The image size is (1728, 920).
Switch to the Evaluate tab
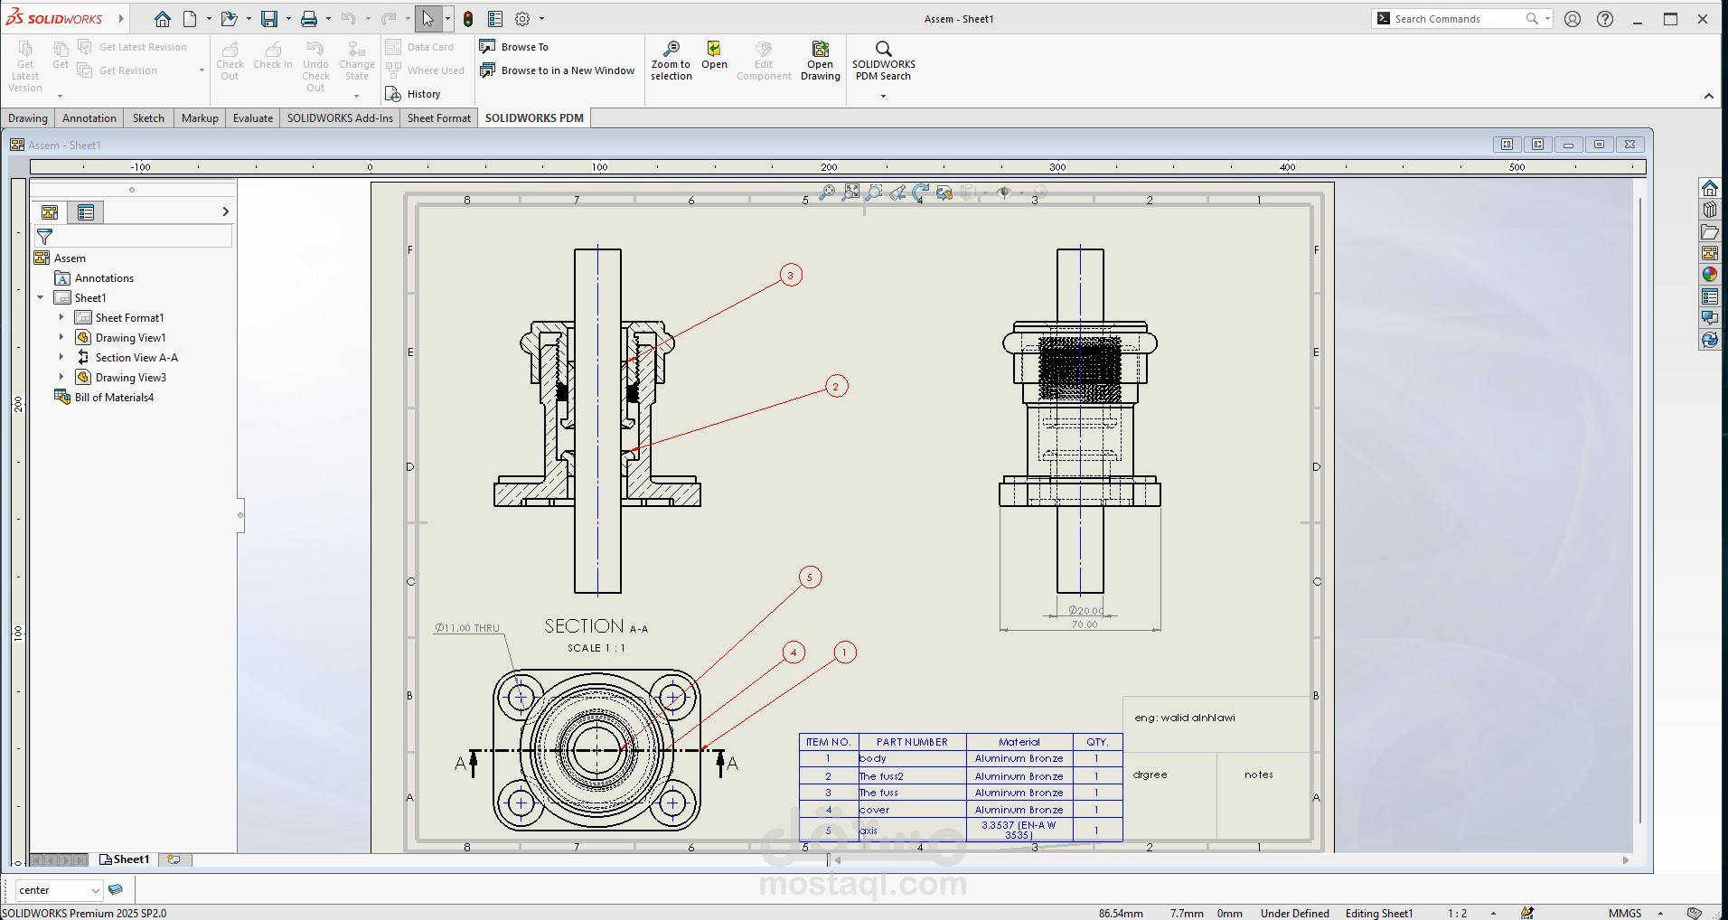pyautogui.click(x=253, y=118)
